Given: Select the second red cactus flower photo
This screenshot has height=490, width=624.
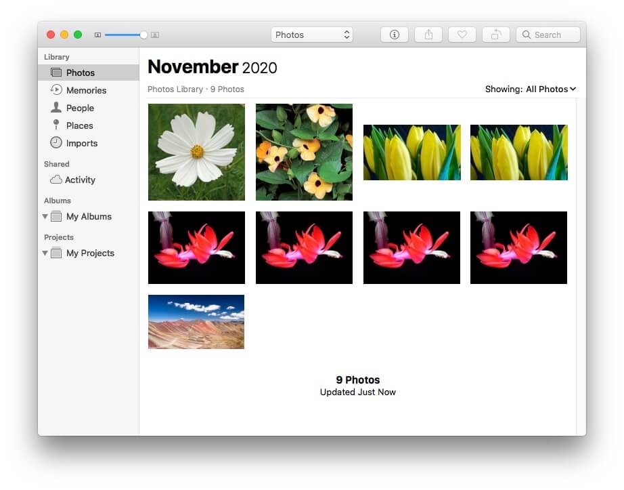Looking at the screenshot, I should (304, 247).
